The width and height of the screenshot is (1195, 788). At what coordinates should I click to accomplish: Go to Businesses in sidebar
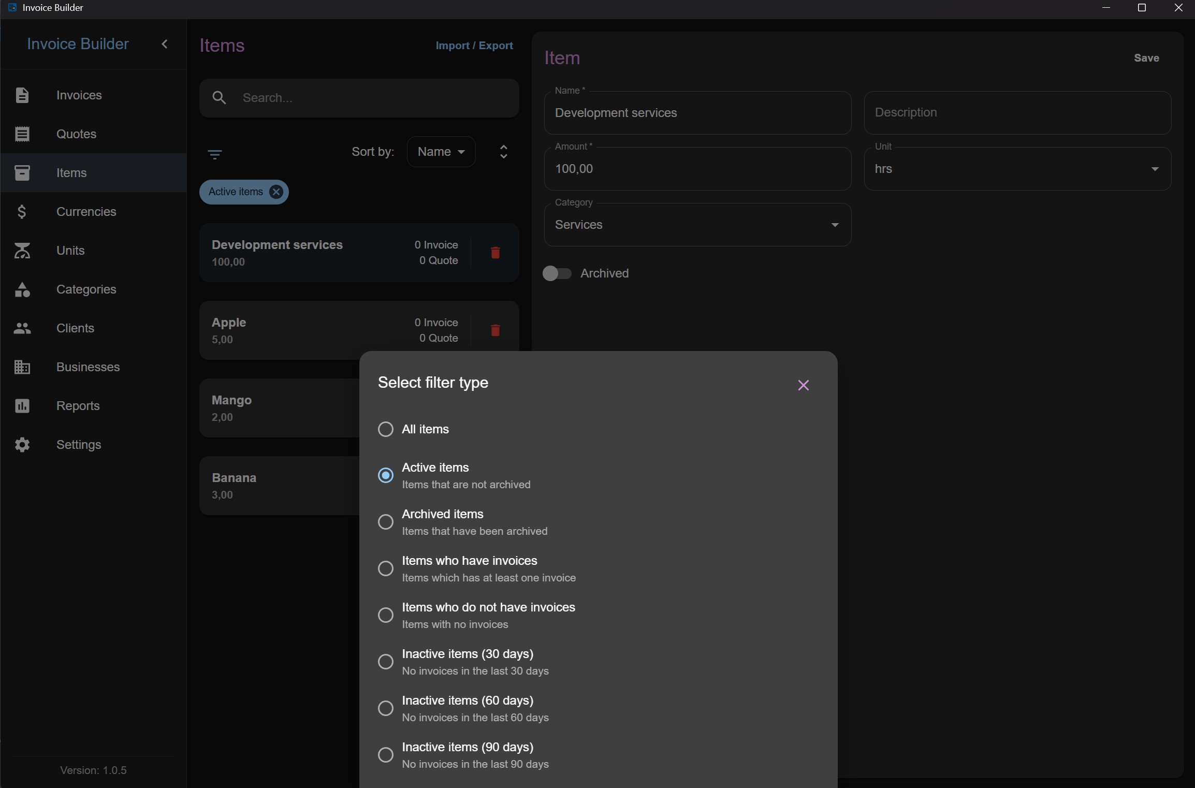pyautogui.click(x=93, y=367)
